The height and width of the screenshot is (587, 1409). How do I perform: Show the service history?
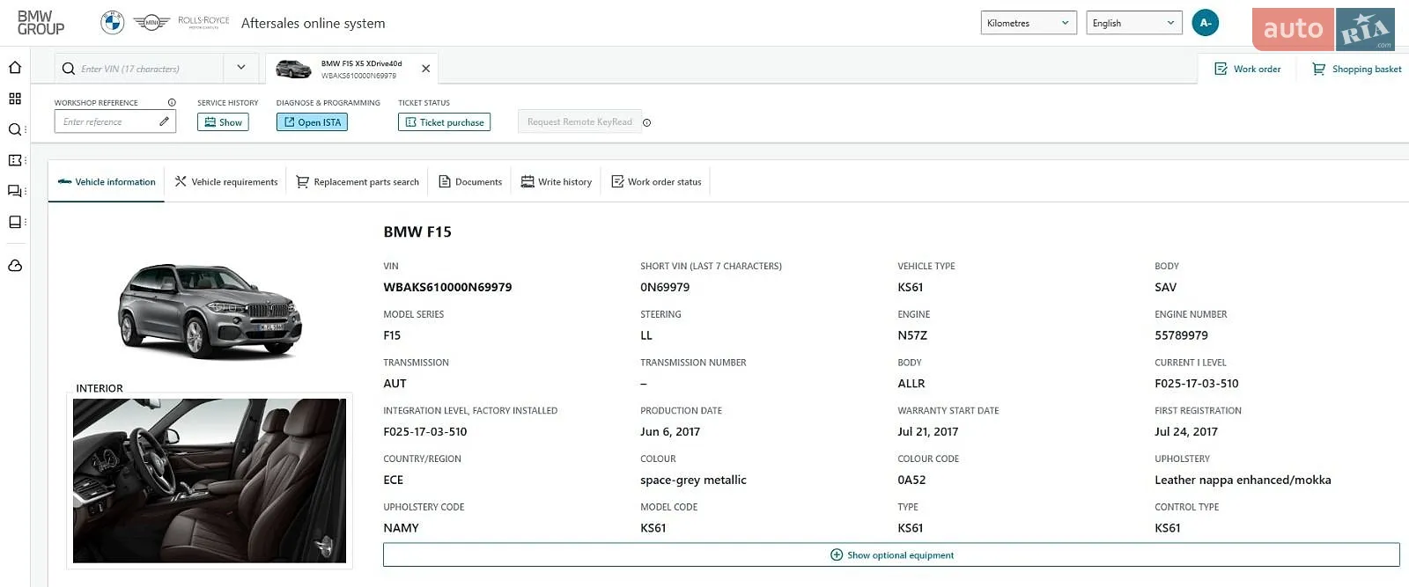(x=223, y=122)
